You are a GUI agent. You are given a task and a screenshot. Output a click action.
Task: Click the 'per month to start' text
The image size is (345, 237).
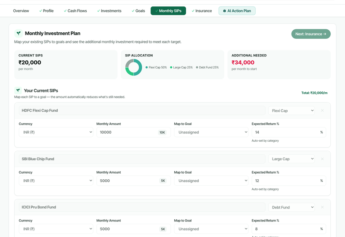coord(244,69)
